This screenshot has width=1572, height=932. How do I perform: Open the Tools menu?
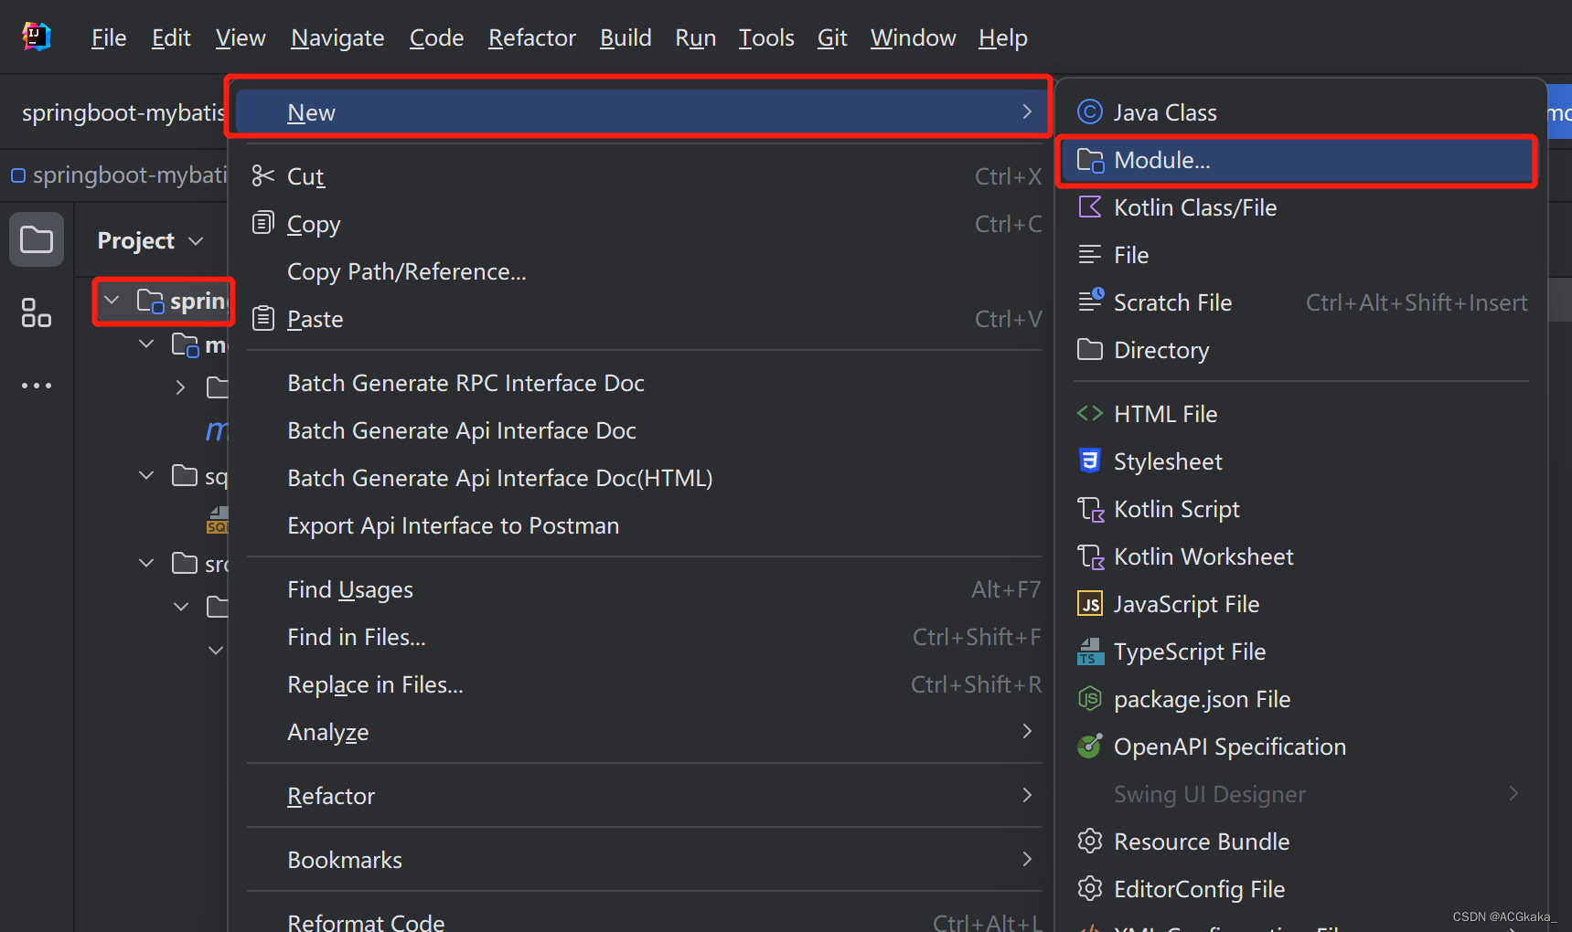coord(766,37)
